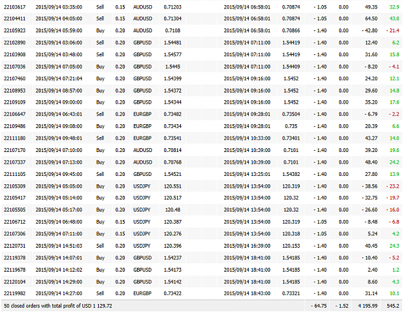This screenshot has width=404, height=315.
Task: Click pips value 24.3 in the 22120731 row
Action: click(x=394, y=246)
